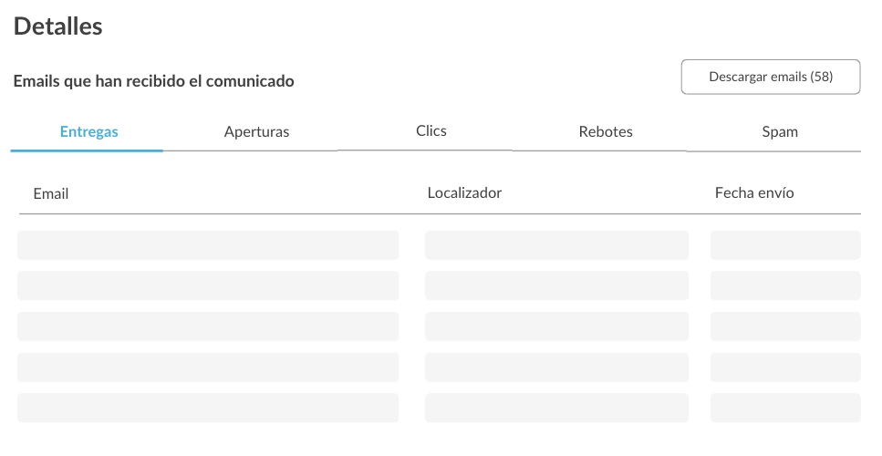Click the Descargar emails (58) button
Screen dimensions: 882x456
coord(771,77)
